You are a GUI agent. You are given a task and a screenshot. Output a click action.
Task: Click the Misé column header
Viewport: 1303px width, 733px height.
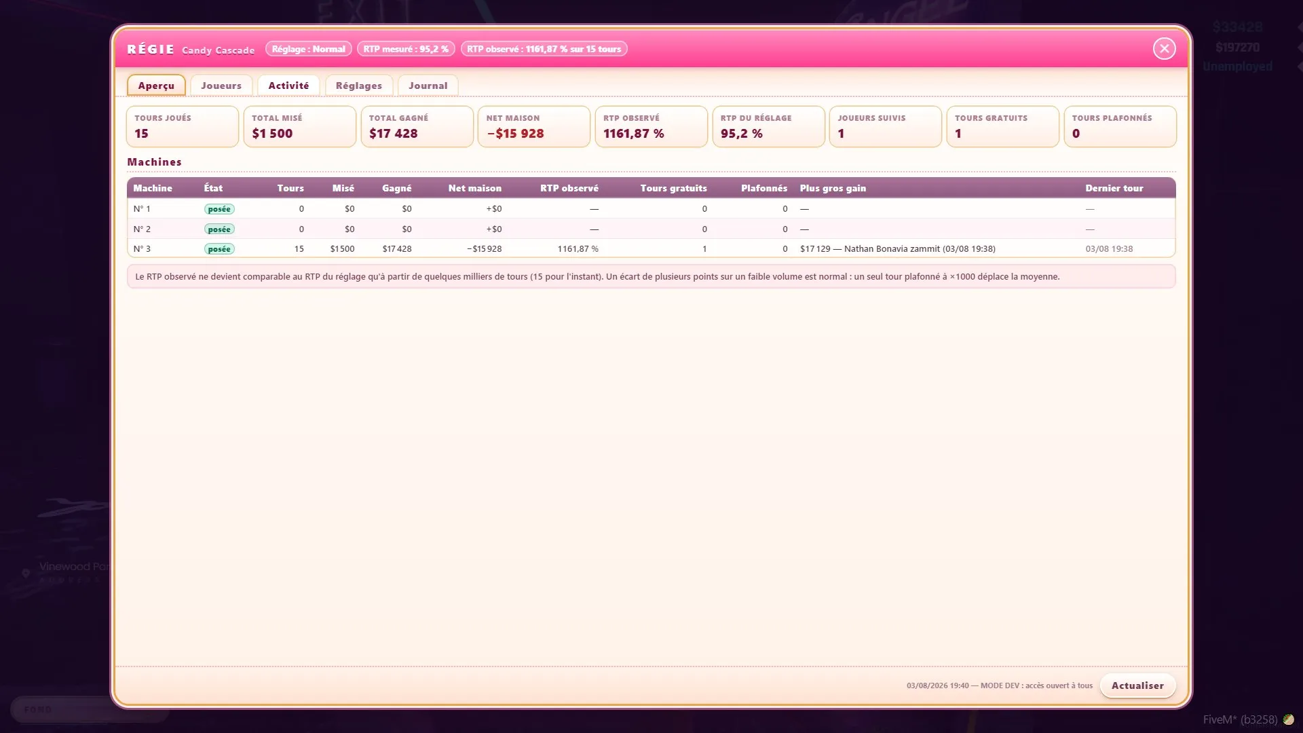tap(343, 188)
